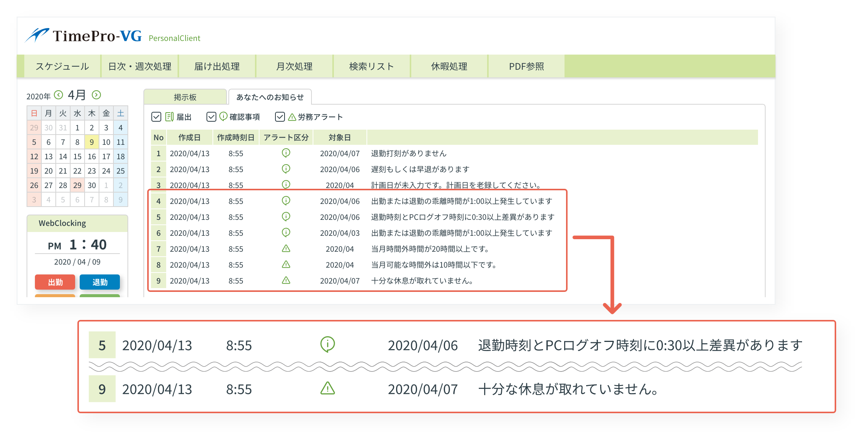Screen dimensions: 865x442
Task: Click 労務アラート warning icon in filter
Action: click(x=292, y=117)
